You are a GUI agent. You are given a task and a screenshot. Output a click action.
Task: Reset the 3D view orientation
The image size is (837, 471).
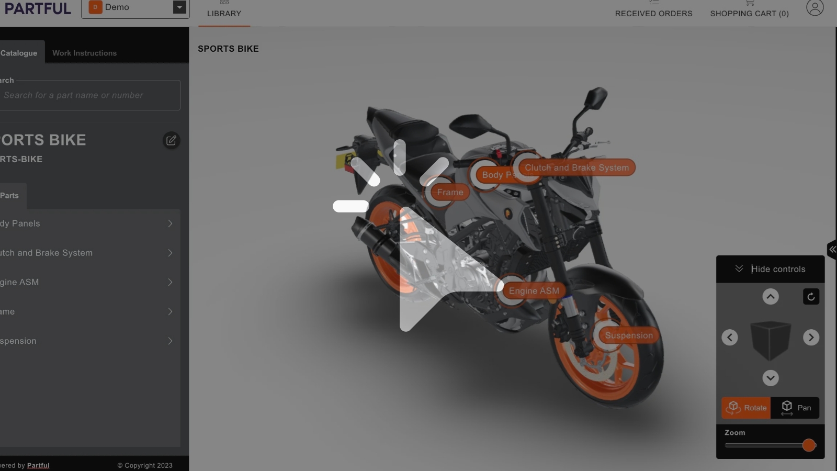click(811, 297)
